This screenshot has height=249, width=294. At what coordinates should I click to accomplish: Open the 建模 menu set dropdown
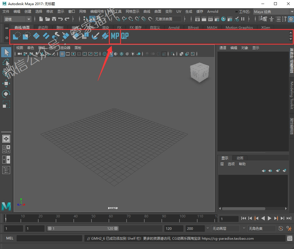point(17,19)
